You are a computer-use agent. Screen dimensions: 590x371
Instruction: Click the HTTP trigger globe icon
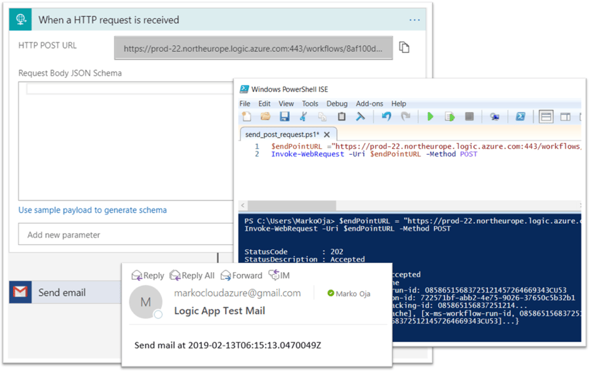[x=21, y=20]
